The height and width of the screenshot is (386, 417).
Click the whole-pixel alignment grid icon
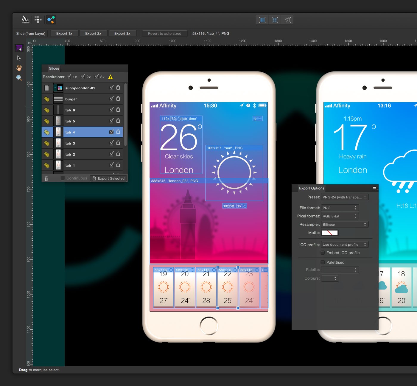262,20
